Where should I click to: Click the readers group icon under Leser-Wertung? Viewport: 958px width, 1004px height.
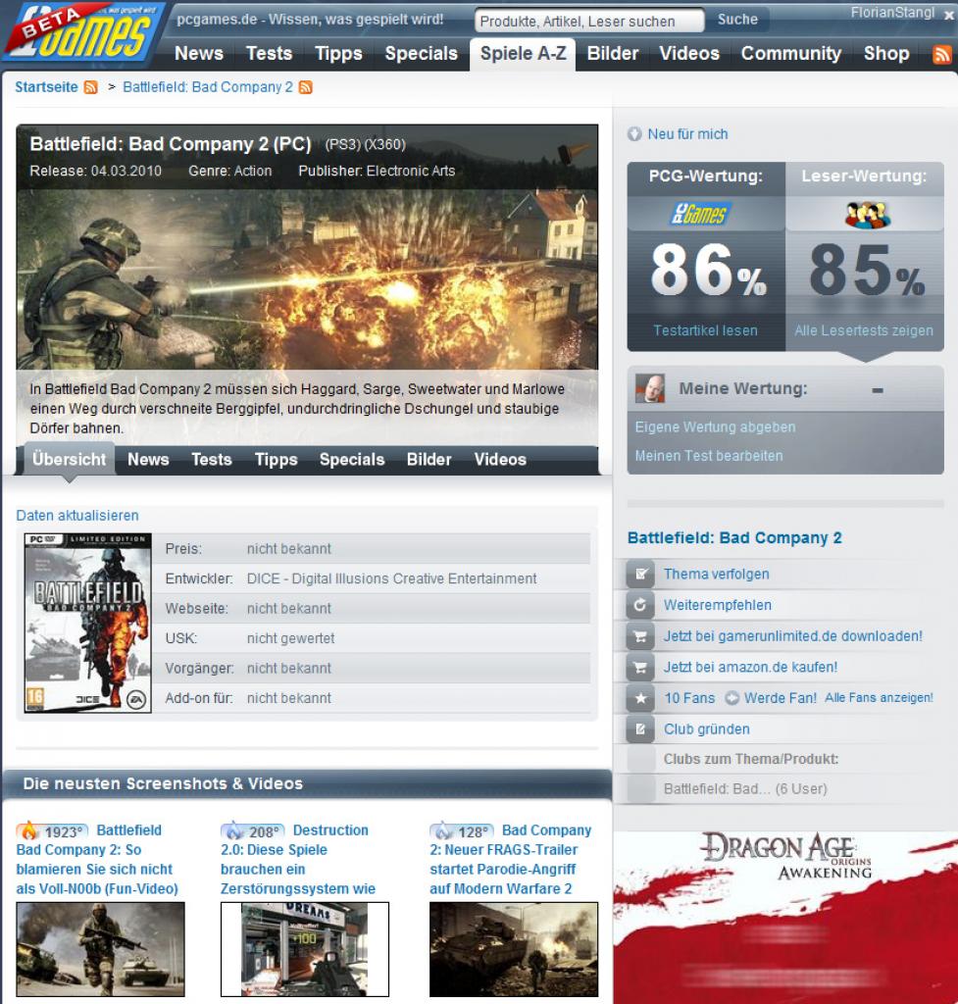click(867, 215)
